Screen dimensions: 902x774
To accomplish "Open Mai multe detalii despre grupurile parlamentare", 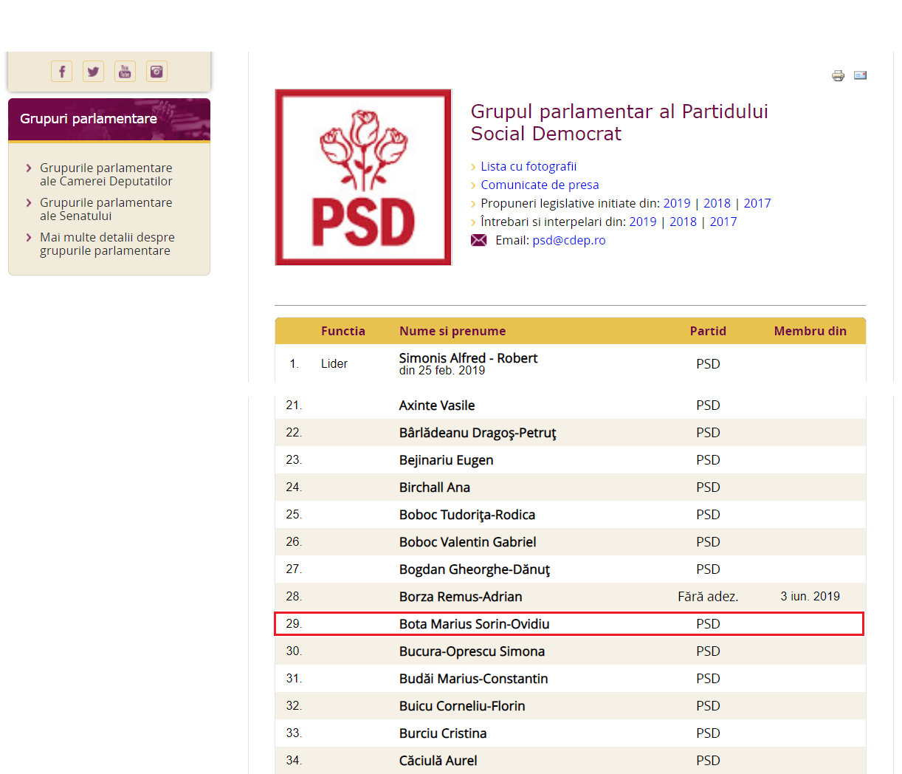I will pyautogui.click(x=107, y=244).
